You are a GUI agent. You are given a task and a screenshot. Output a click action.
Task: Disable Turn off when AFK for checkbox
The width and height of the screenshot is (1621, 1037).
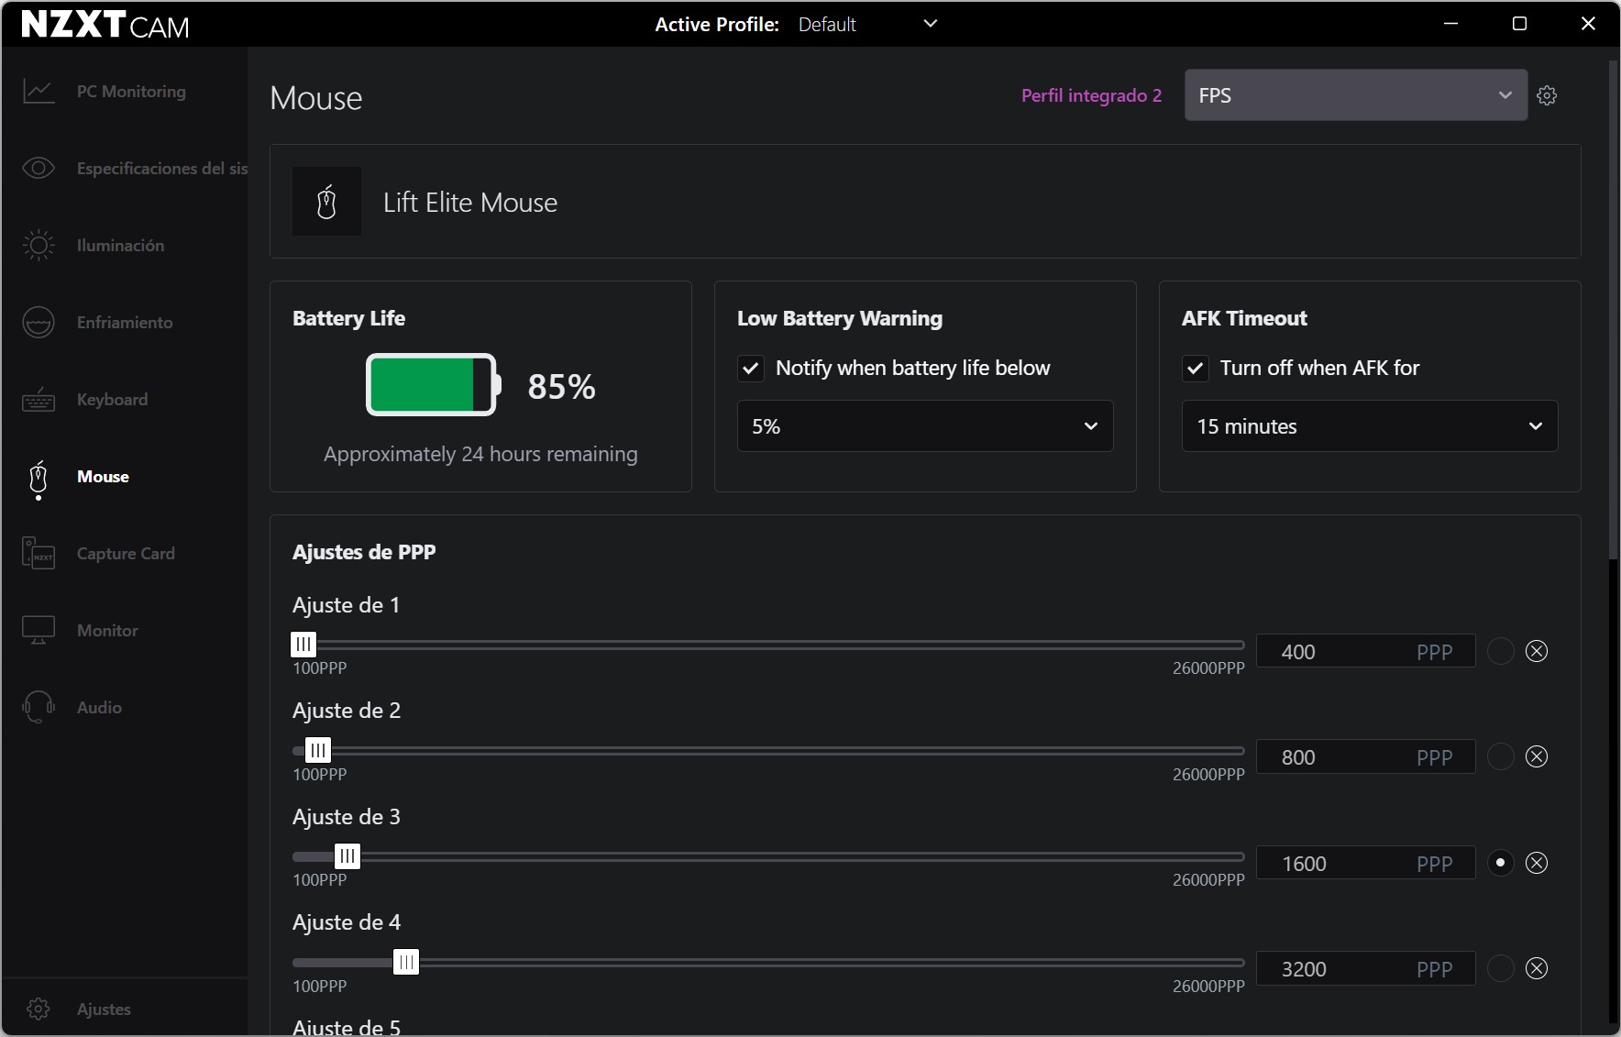tap(1195, 369)
